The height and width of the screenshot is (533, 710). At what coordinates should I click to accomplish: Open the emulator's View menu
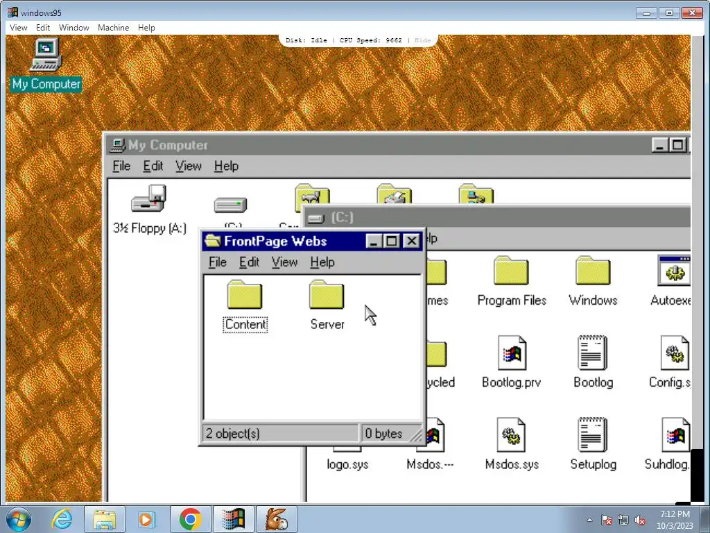pos(19,28)
